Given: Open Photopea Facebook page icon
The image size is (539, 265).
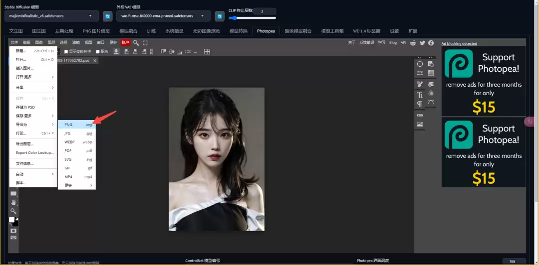Looking at the screenshot, I should click(431, 42).
